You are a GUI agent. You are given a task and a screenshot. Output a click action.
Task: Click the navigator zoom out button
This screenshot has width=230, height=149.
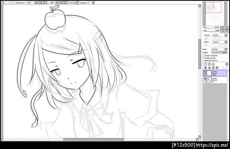point(222,28)
